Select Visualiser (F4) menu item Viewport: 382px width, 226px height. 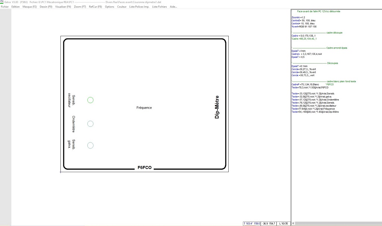[63, 7]
